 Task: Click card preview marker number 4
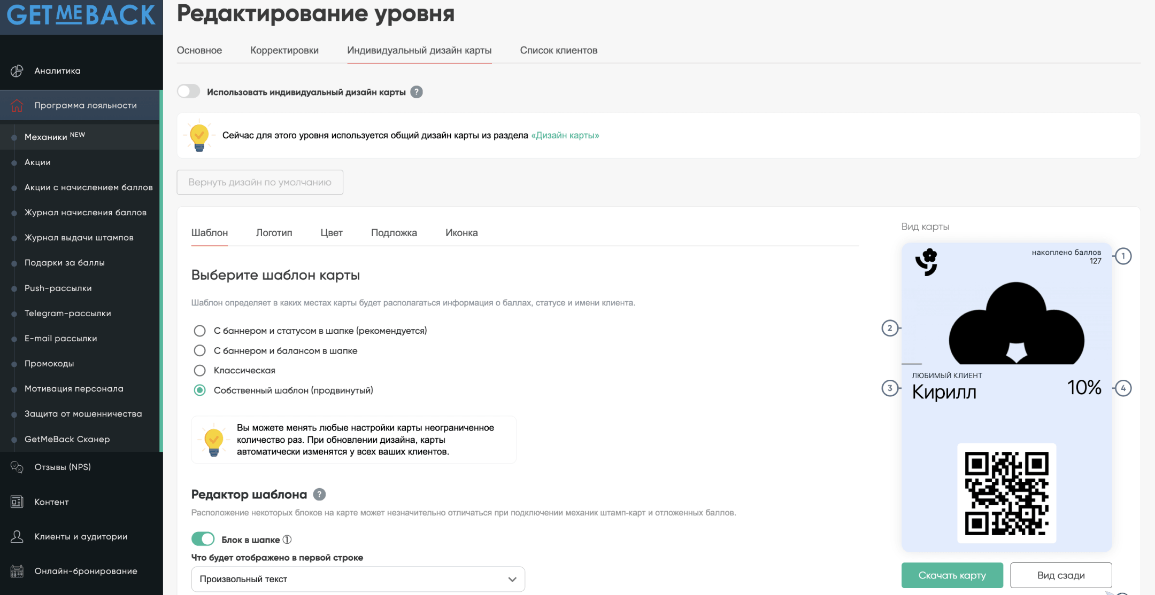(1123, 388)
